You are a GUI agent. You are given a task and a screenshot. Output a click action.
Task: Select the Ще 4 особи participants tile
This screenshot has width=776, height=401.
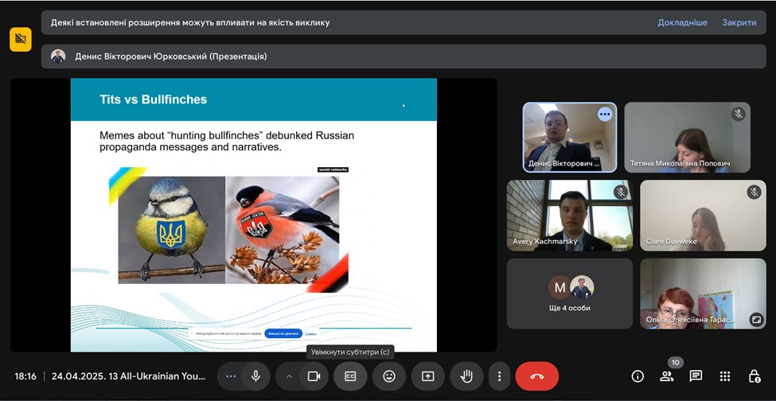click(570, 294)
